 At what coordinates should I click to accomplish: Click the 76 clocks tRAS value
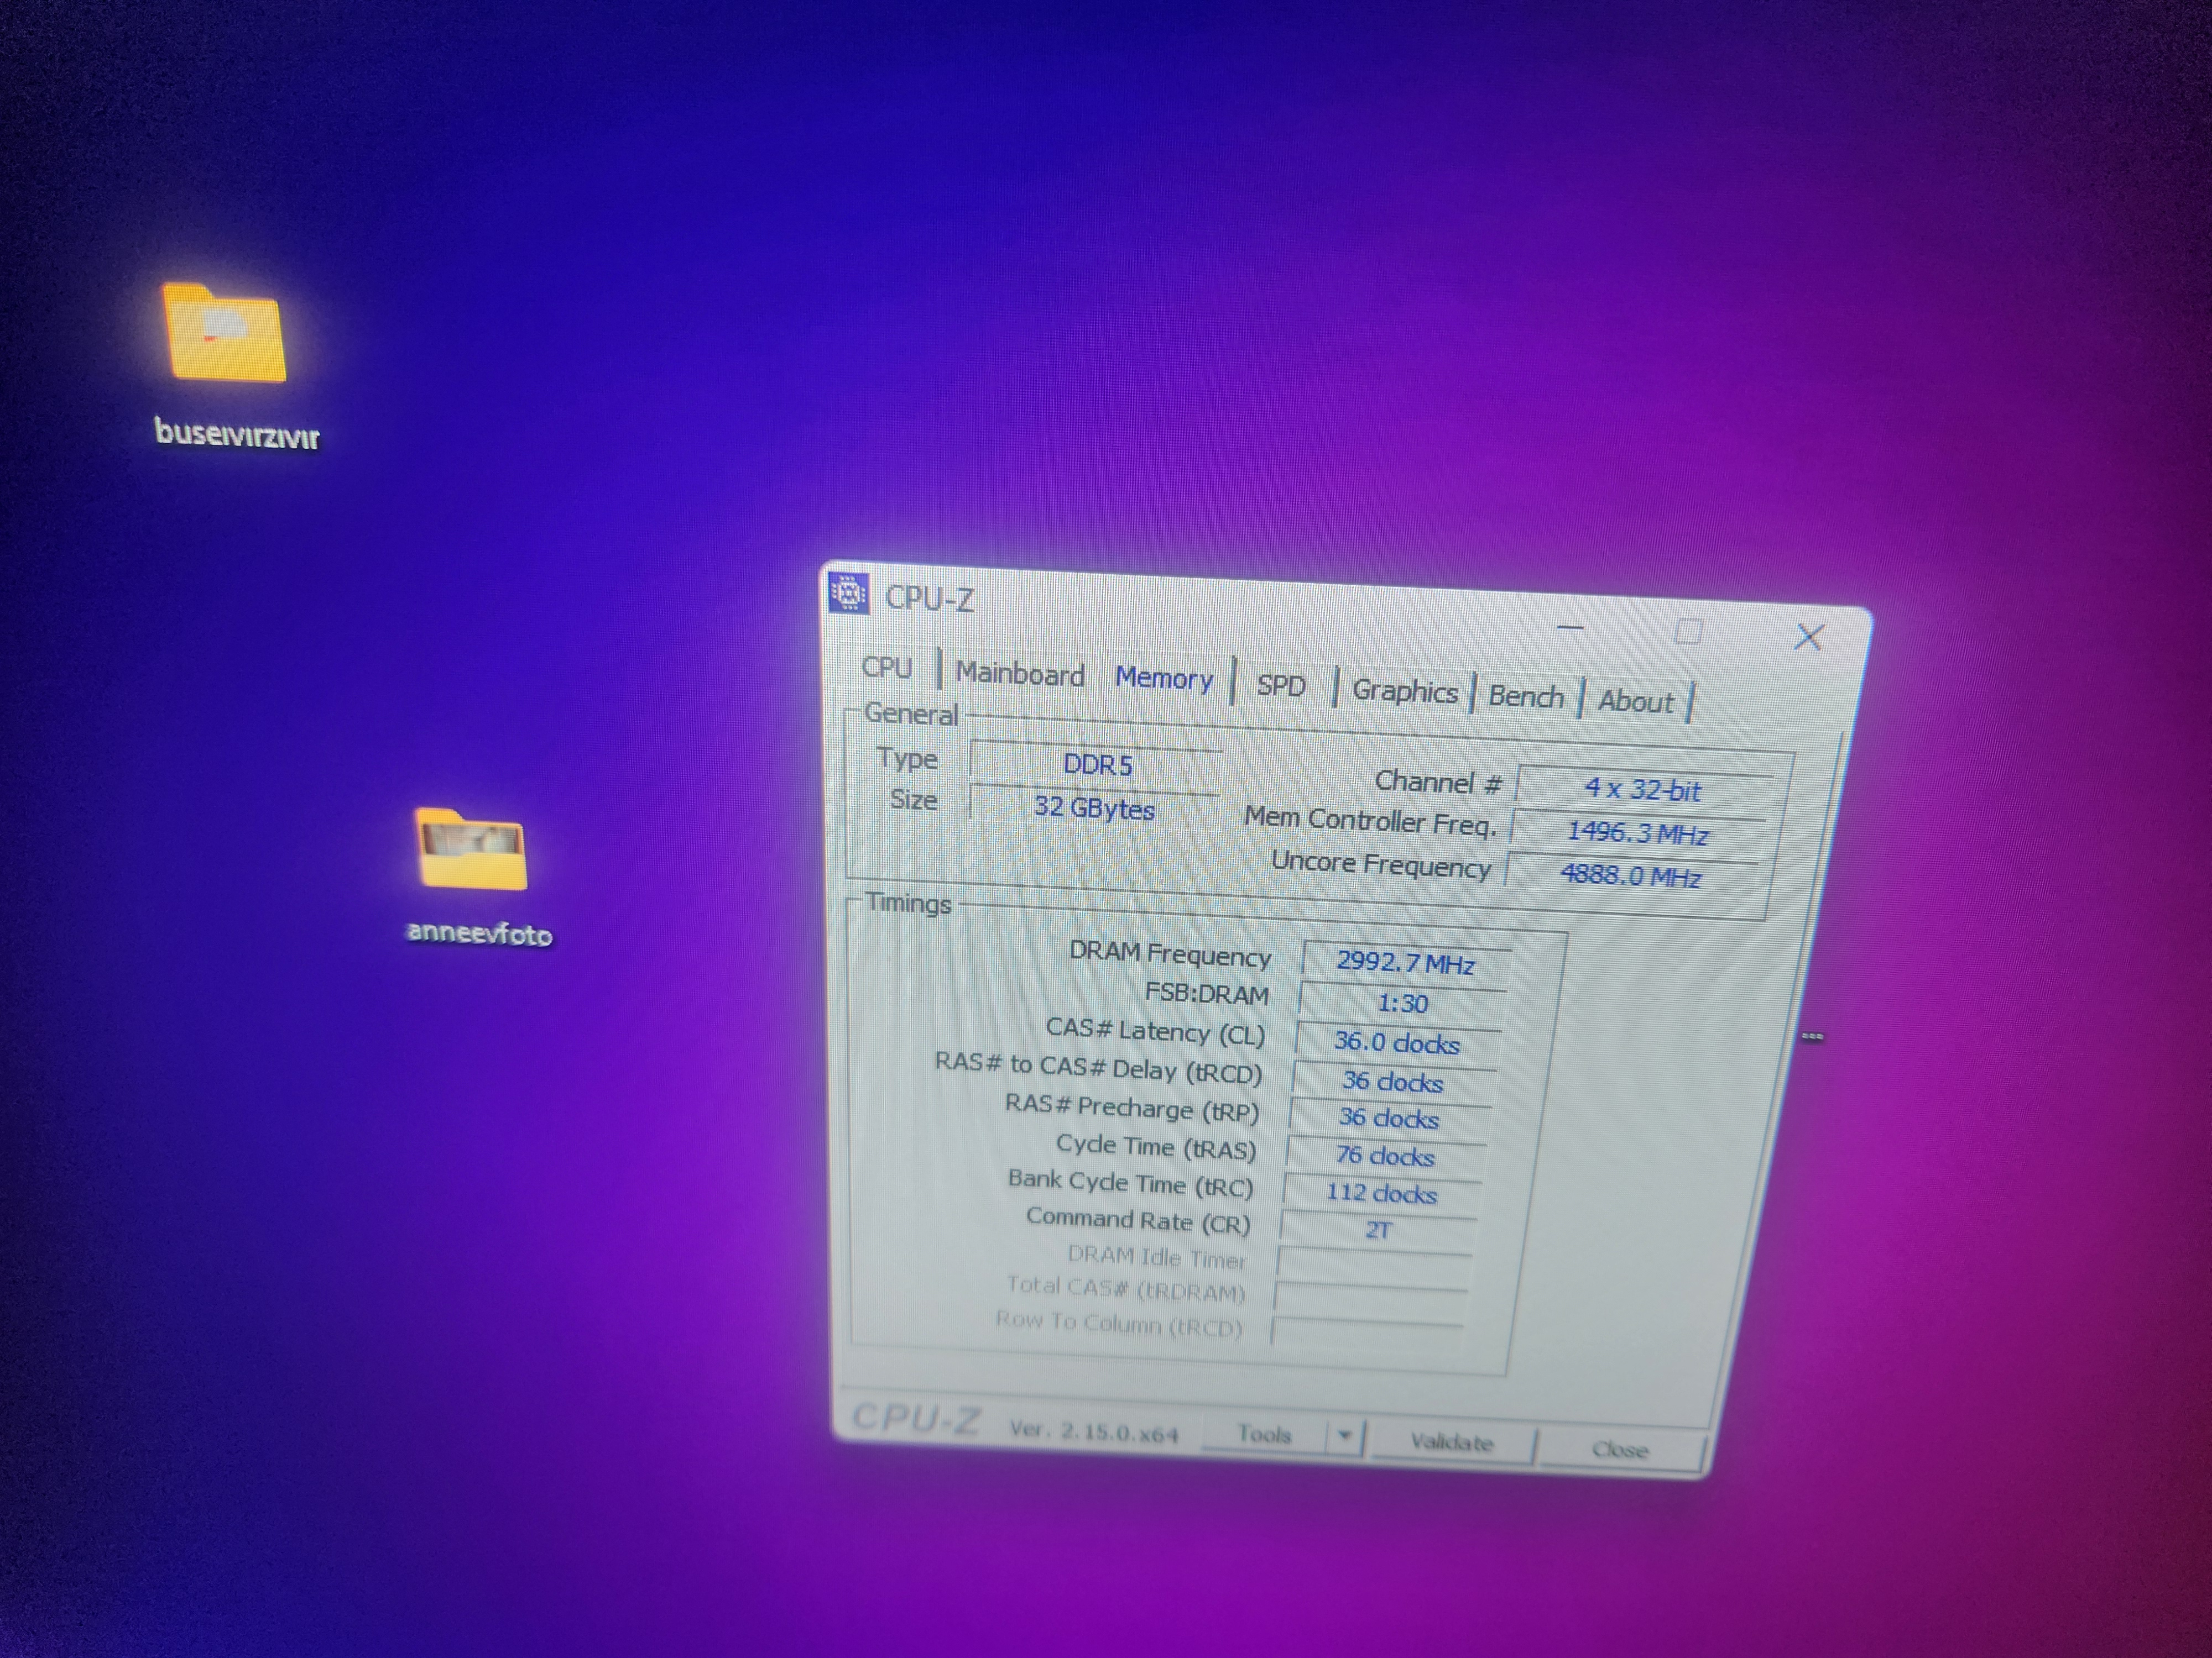pos(1385,1156)
